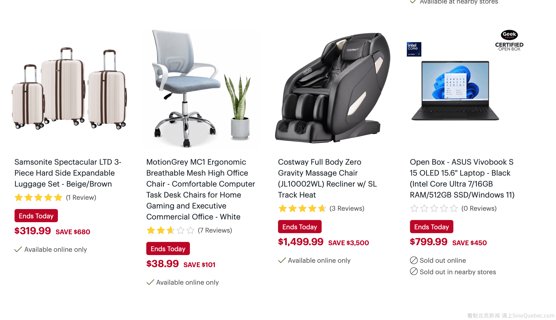This screenshot has width=556, height=320.
Task: Click the MotionGrey chair star rating
Action: pos(170,230)
